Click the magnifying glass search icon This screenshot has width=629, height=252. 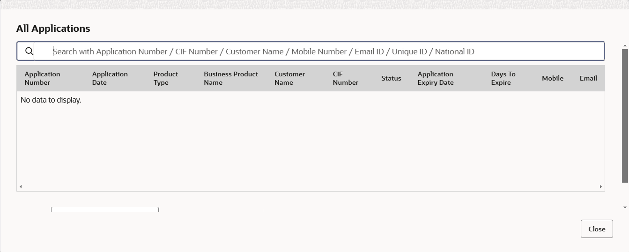pos(29,52)
